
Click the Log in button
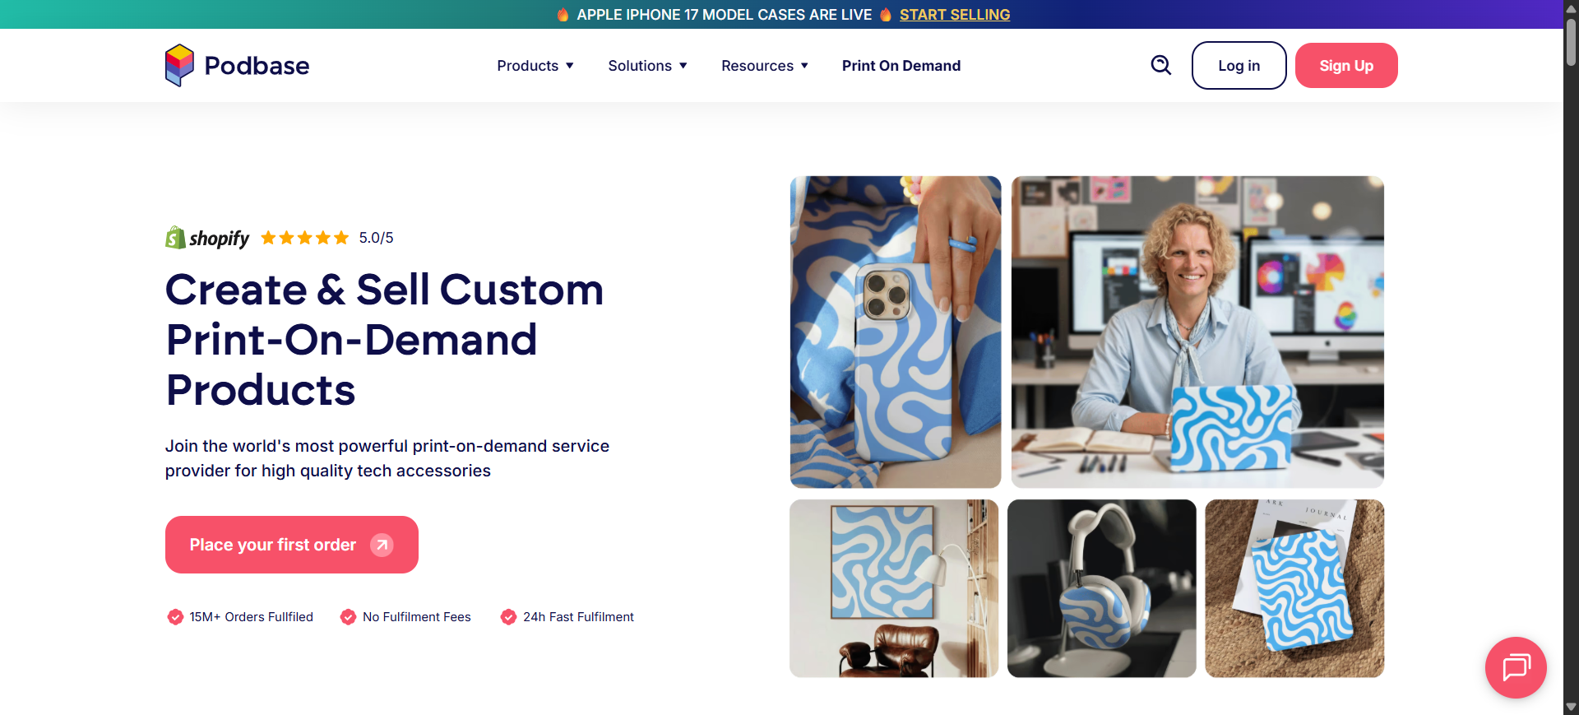(x=1239, y=66)
